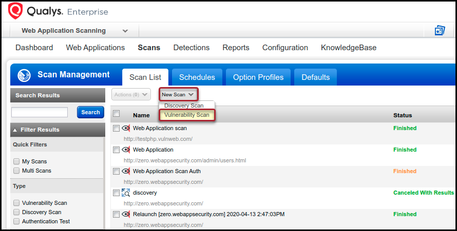Open the Web Application scan entry

coord(160,128)
